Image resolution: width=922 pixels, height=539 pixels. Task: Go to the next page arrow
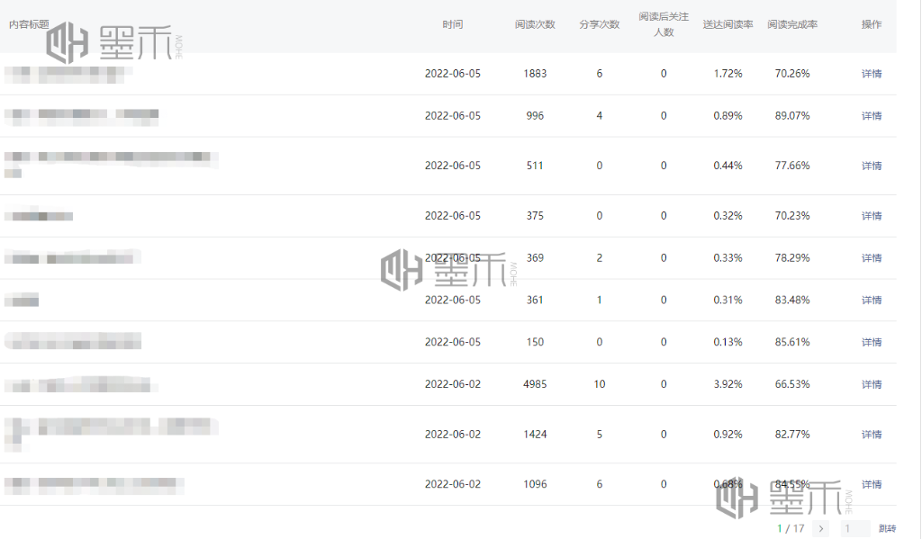[820, 529]
